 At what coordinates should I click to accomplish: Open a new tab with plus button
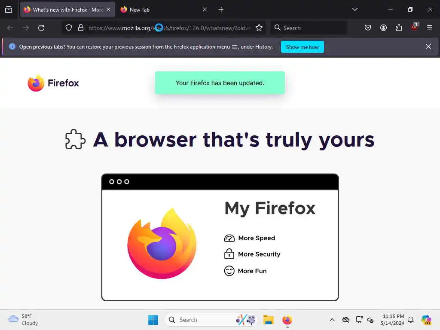[x=221, y=10]
